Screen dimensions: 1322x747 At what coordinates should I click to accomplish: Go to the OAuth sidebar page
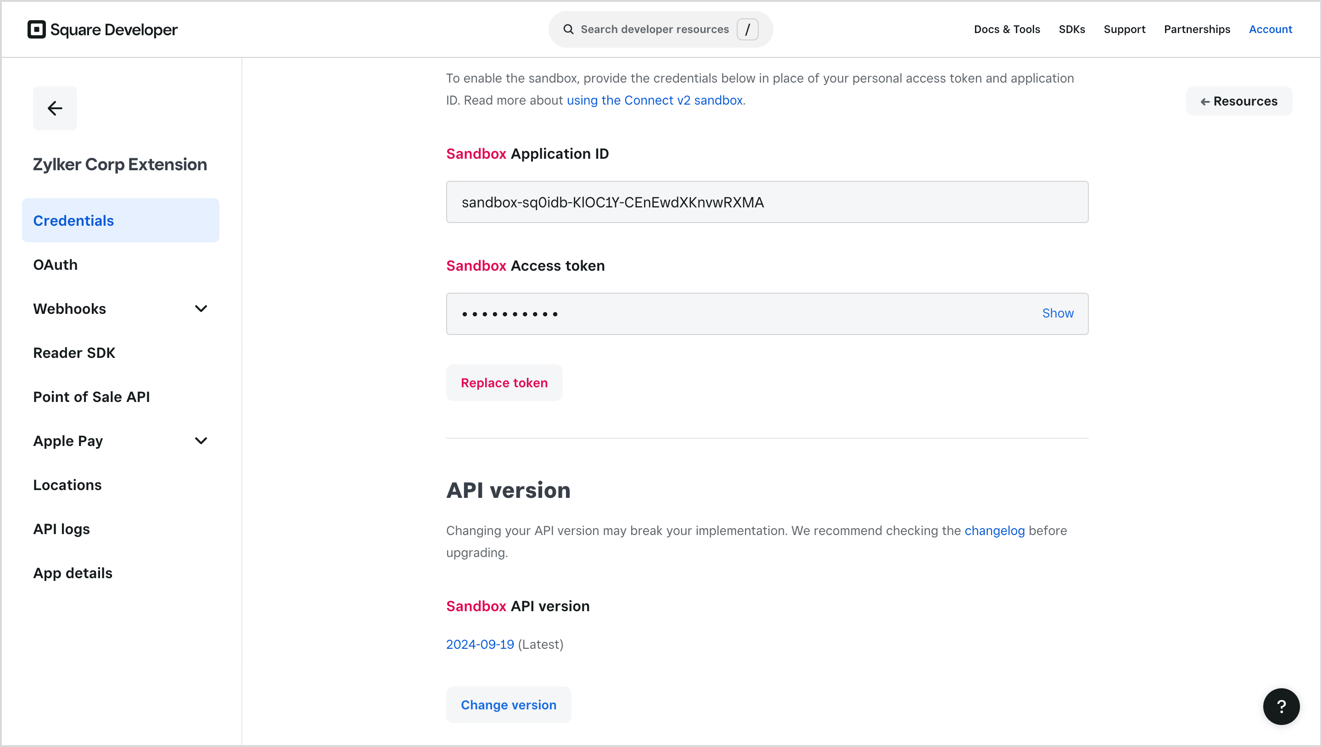click(56, 265)
